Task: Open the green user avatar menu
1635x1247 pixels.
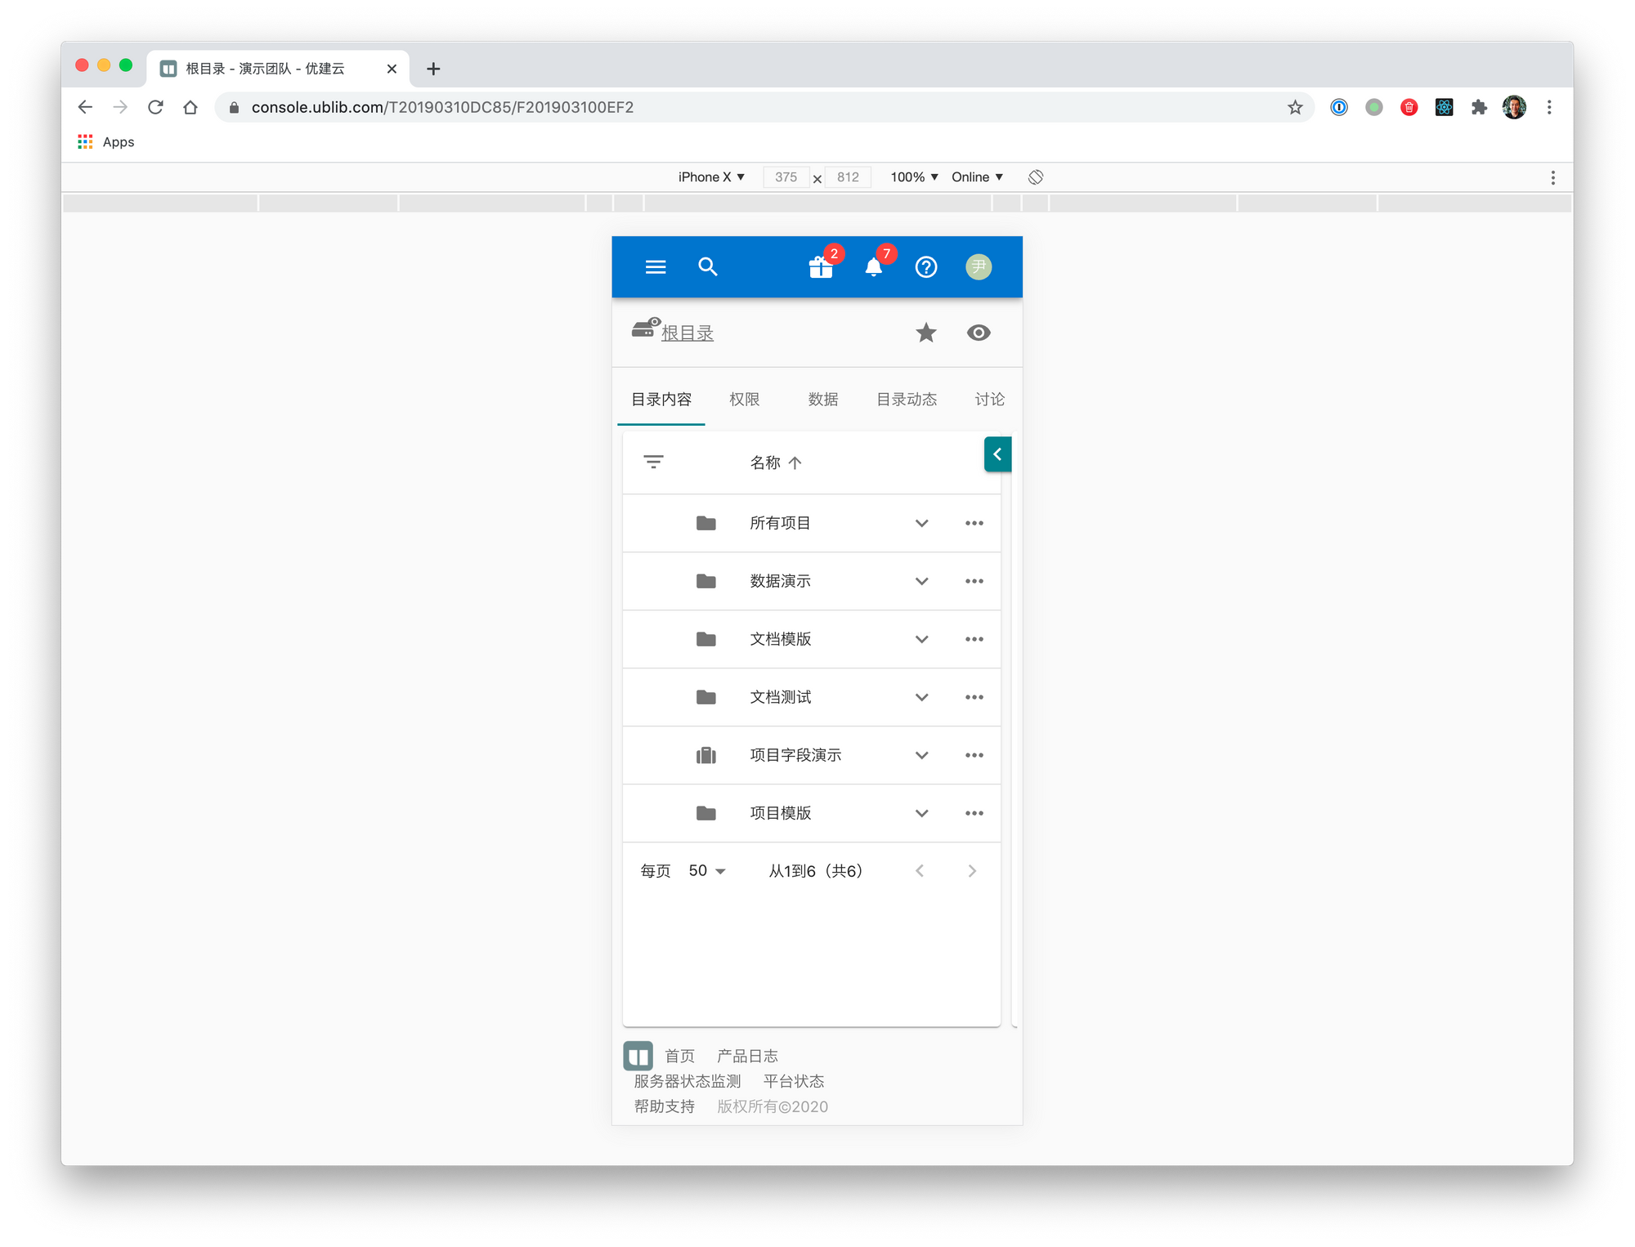Action: coord(979,267)
